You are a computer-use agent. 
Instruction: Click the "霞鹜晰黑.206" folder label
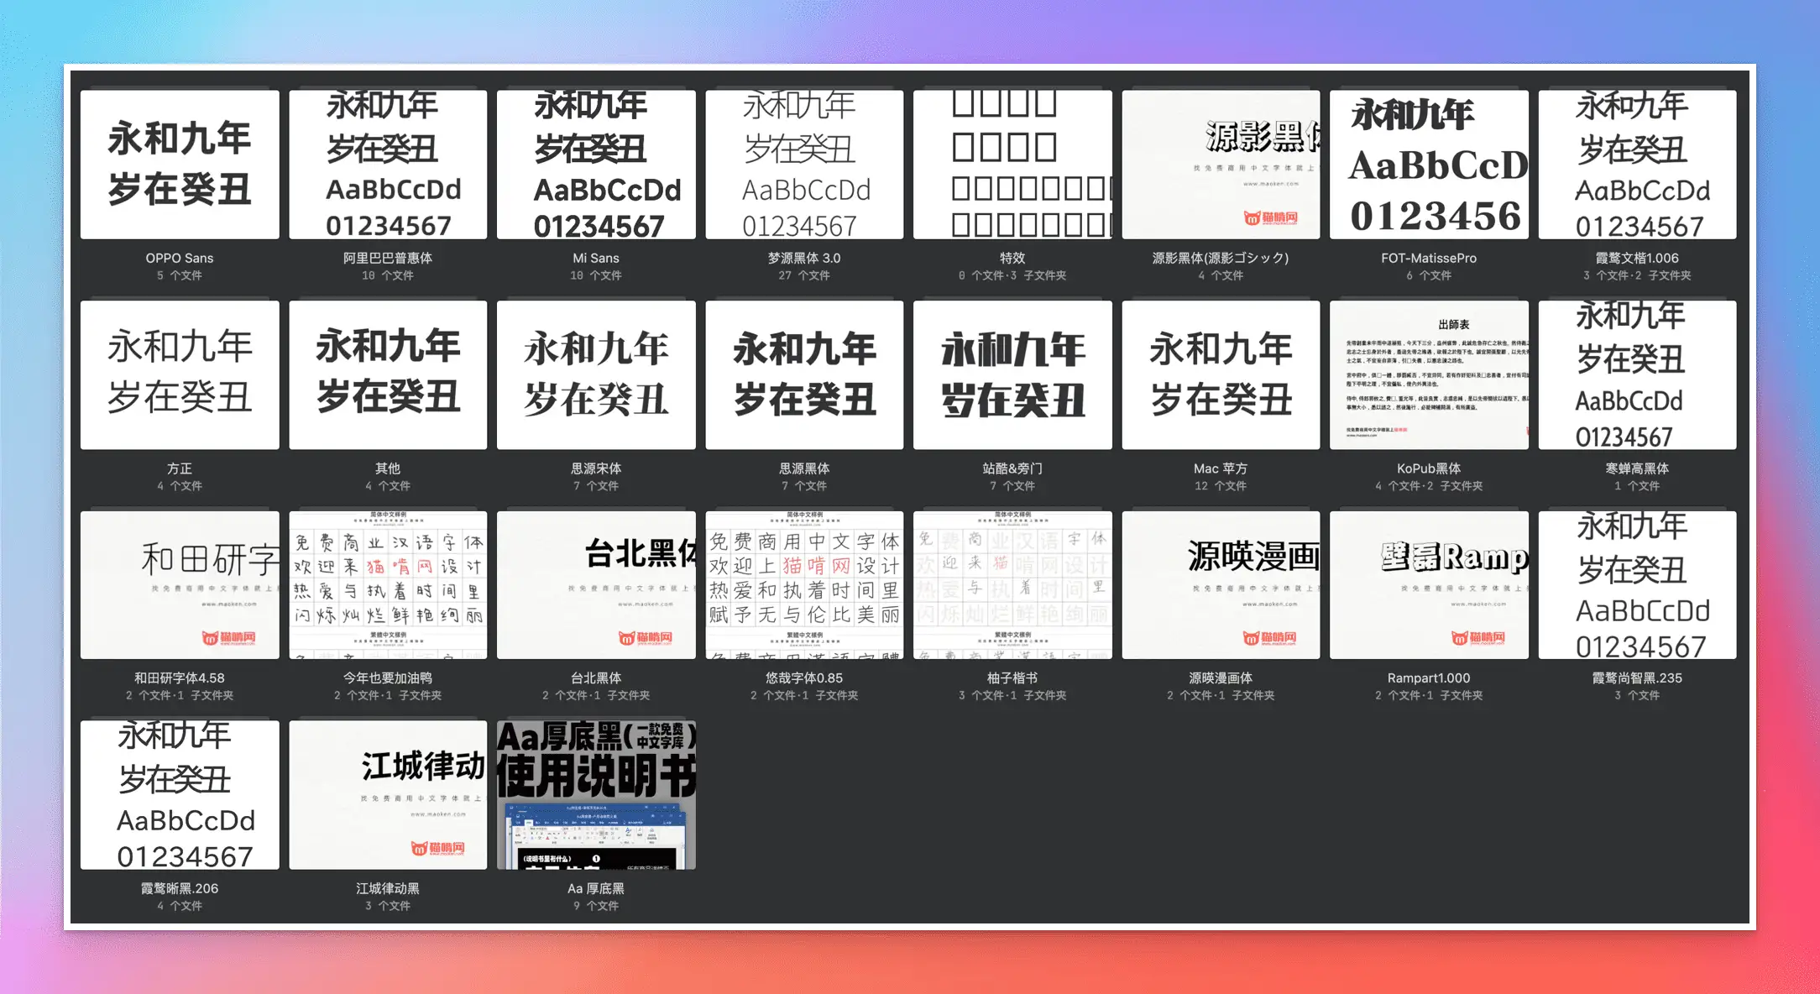click(x=180, y=888)
